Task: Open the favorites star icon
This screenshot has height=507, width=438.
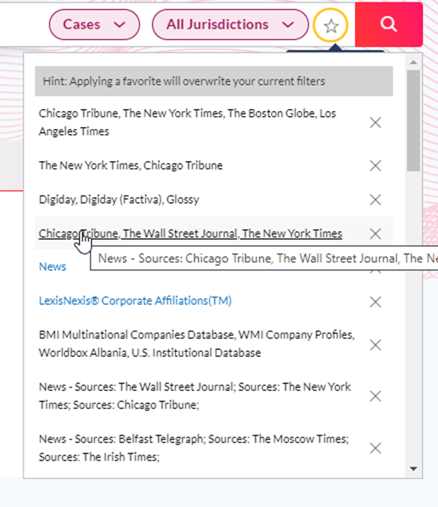Action: pyautogui.click(x=330, y=26)
